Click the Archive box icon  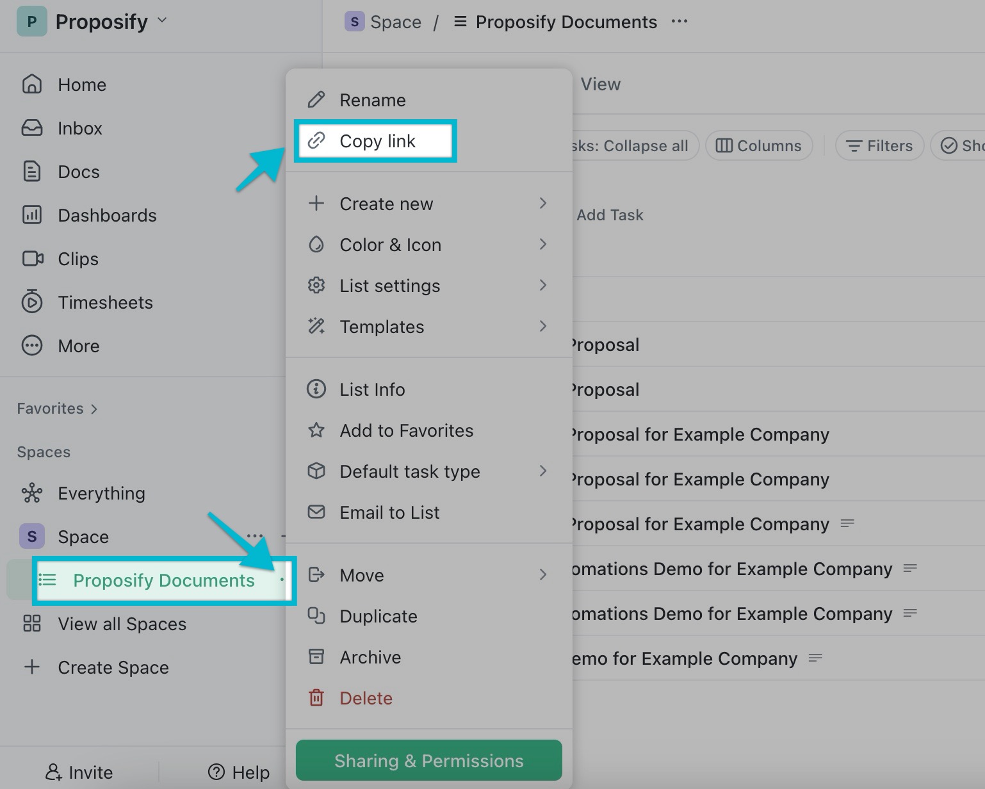(316, 657)
